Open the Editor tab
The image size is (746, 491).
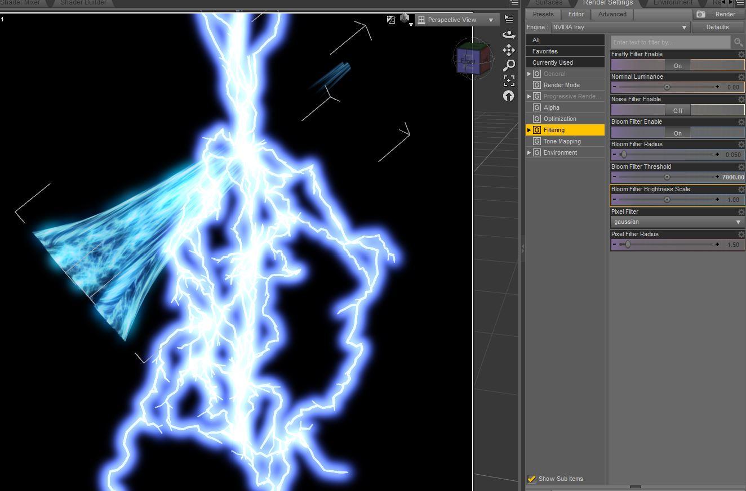tap(576, 14)
